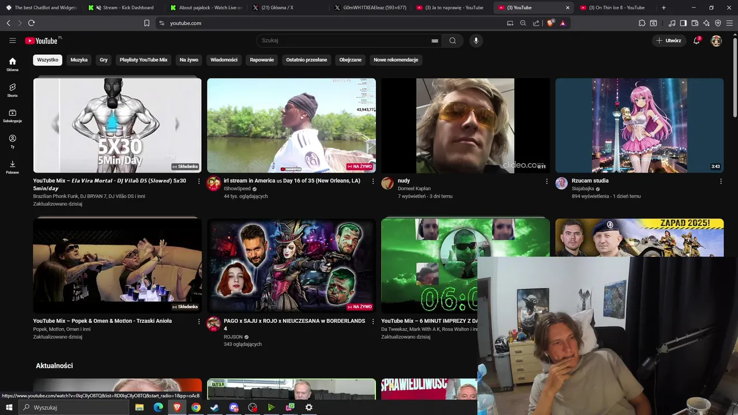Open the Brave main hamburger menu
The width and height of the screenshot is (738, 415).
click(x=729, y=23)
